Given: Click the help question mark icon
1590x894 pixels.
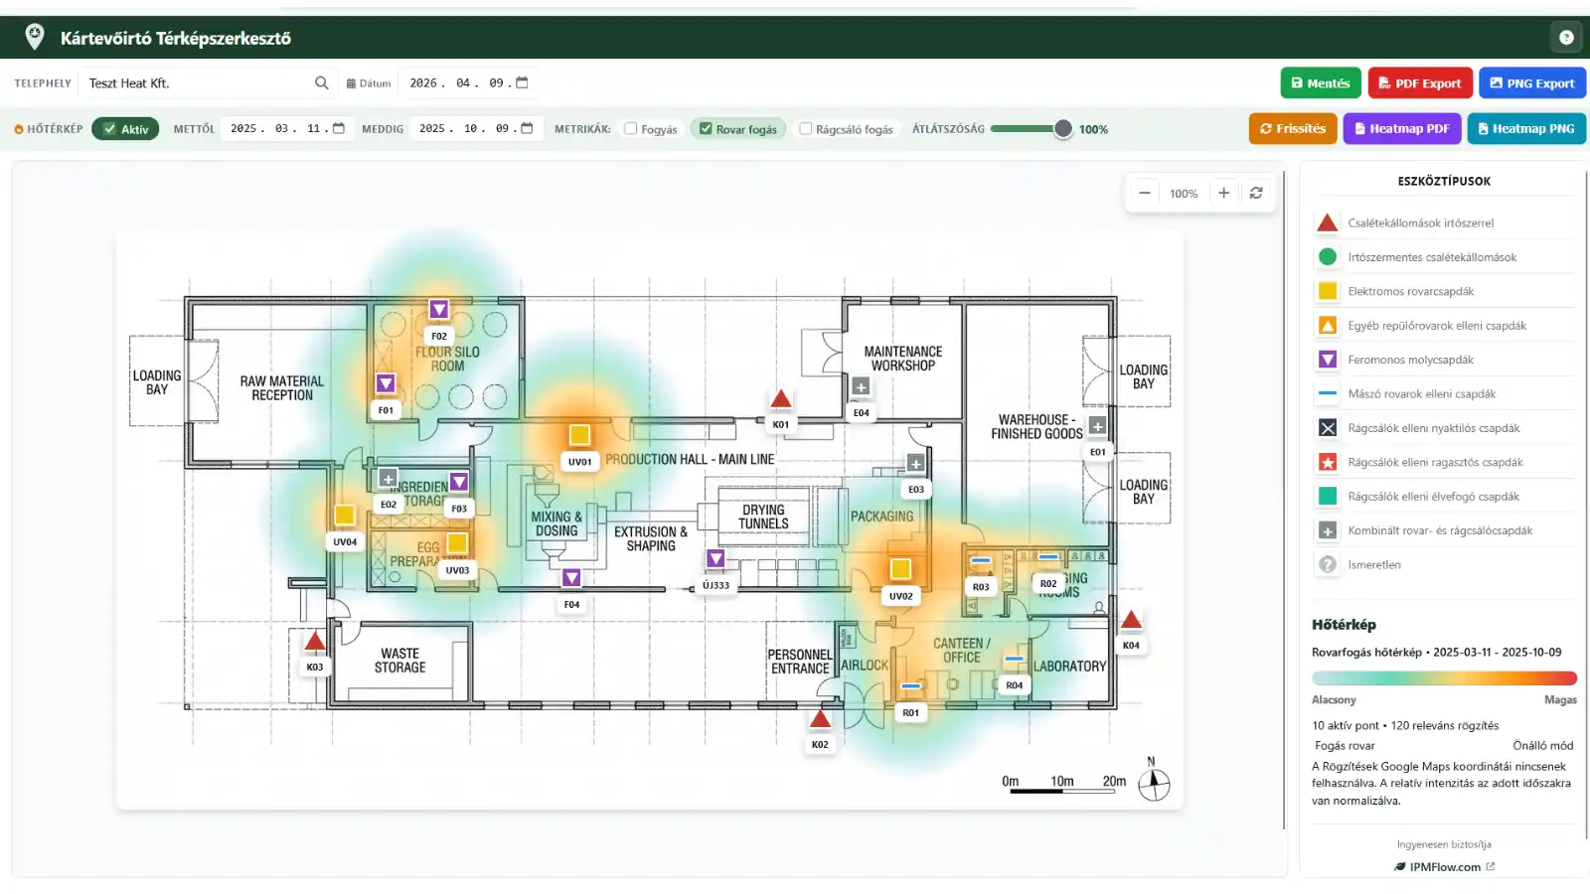Looking at the screenshot, I should pos(1566,38).
